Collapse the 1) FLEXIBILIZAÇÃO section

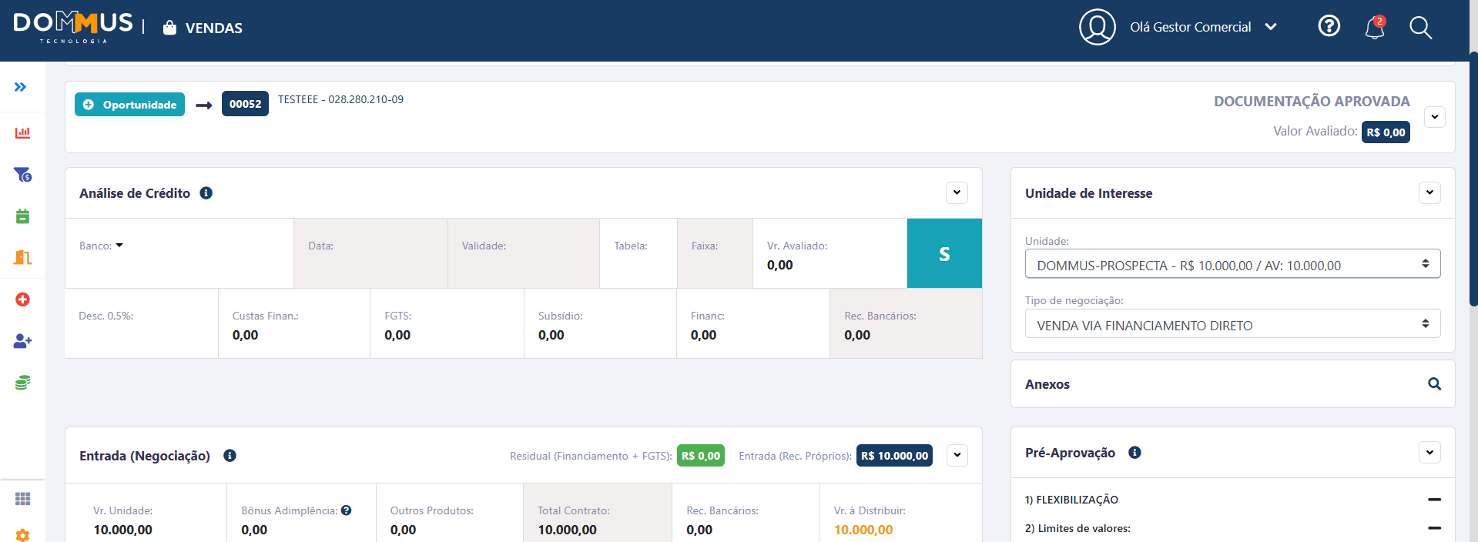pos(1434,500)
